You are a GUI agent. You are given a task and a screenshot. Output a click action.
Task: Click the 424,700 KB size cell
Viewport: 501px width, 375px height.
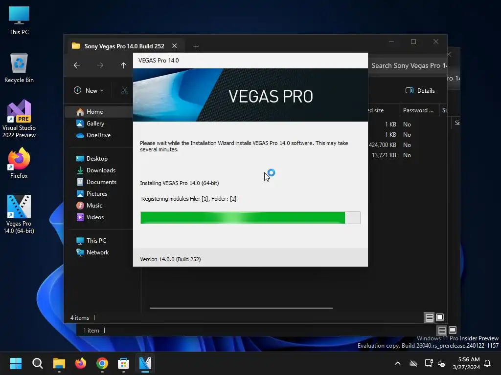383,145
